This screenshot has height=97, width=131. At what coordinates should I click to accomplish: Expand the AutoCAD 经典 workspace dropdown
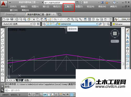point(31,24)
